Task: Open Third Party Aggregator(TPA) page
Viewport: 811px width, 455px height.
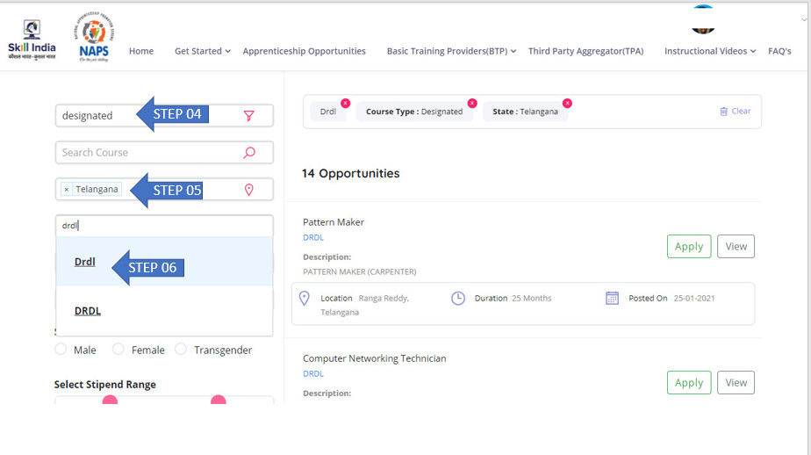Action: pyautogui.click(x=585, y=51)
